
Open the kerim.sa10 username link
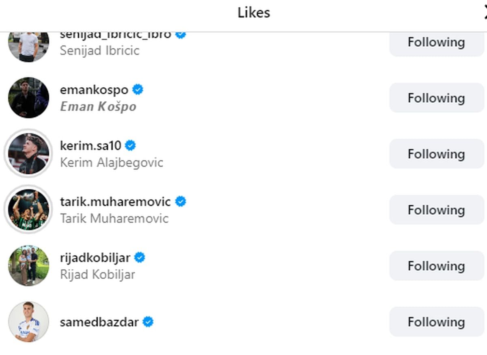tap(91, 145)
